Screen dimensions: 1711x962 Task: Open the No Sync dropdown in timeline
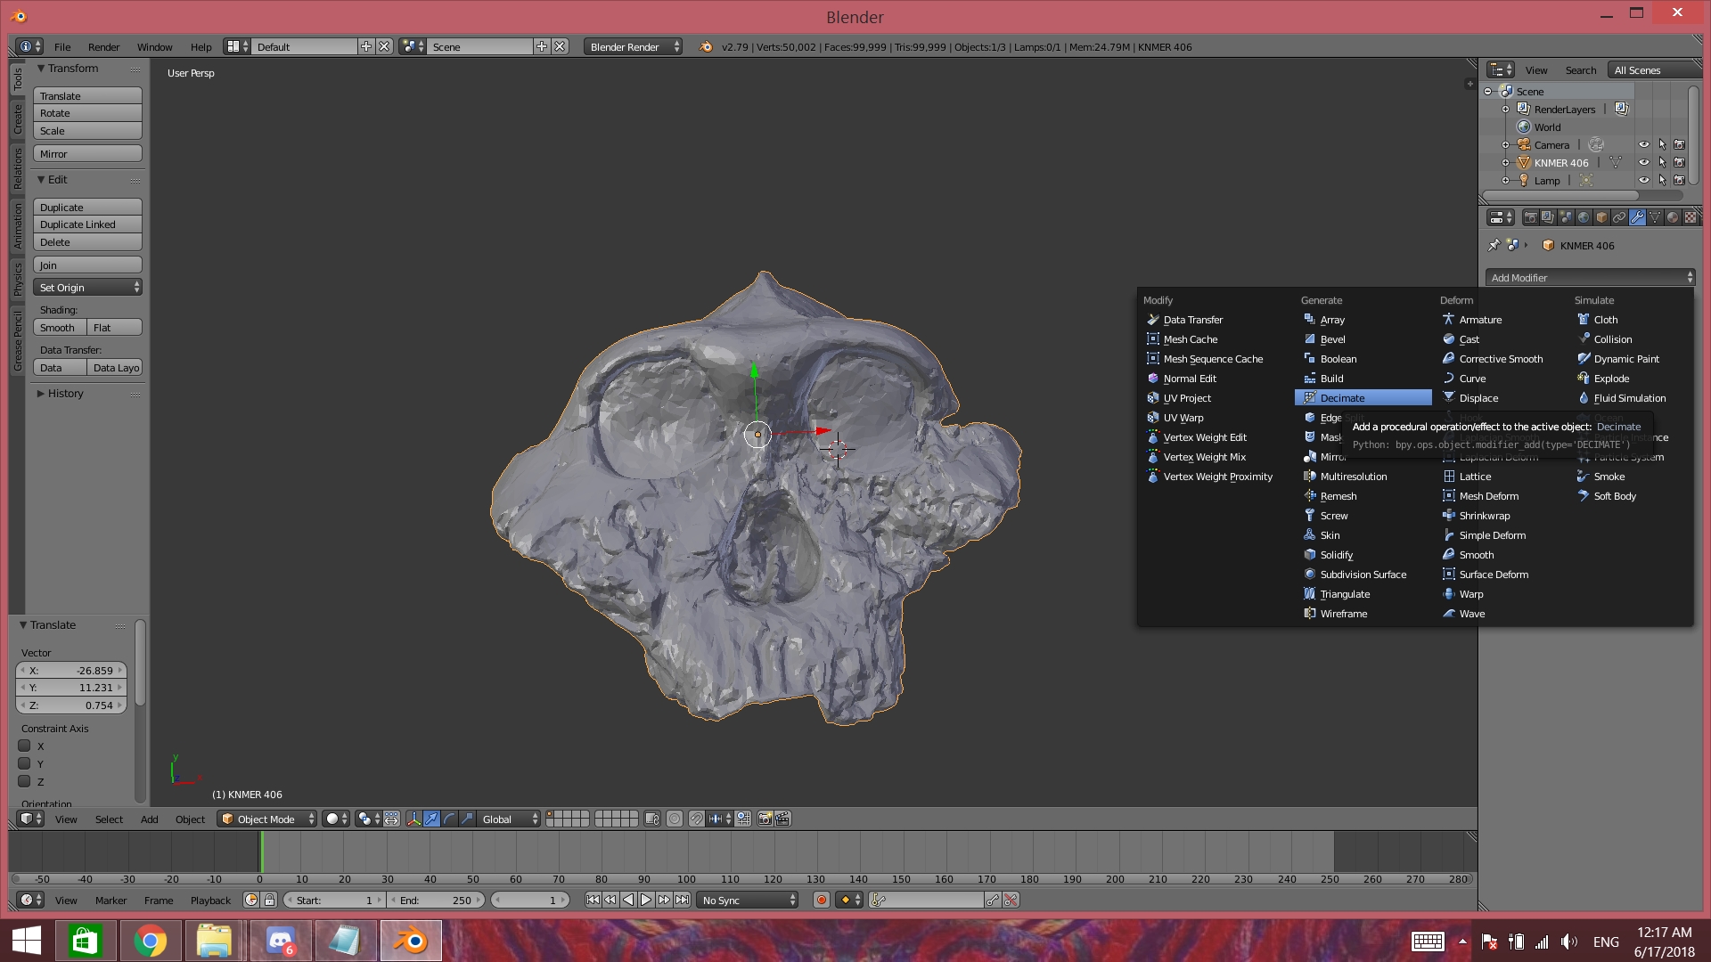point(748,901)
